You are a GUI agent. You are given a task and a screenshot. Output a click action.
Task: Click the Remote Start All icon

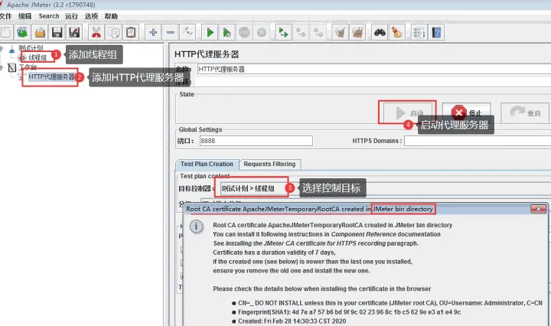[283, 32]
